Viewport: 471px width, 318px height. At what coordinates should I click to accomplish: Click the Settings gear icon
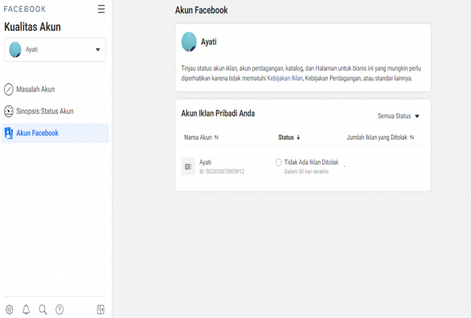tap(9, 310)
